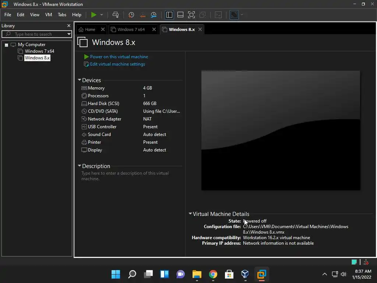
Task: Select Windows 7 x64 in library tree
Action: tap(39, 51)
